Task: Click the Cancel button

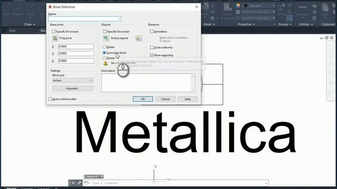Action: pos(165,99)
